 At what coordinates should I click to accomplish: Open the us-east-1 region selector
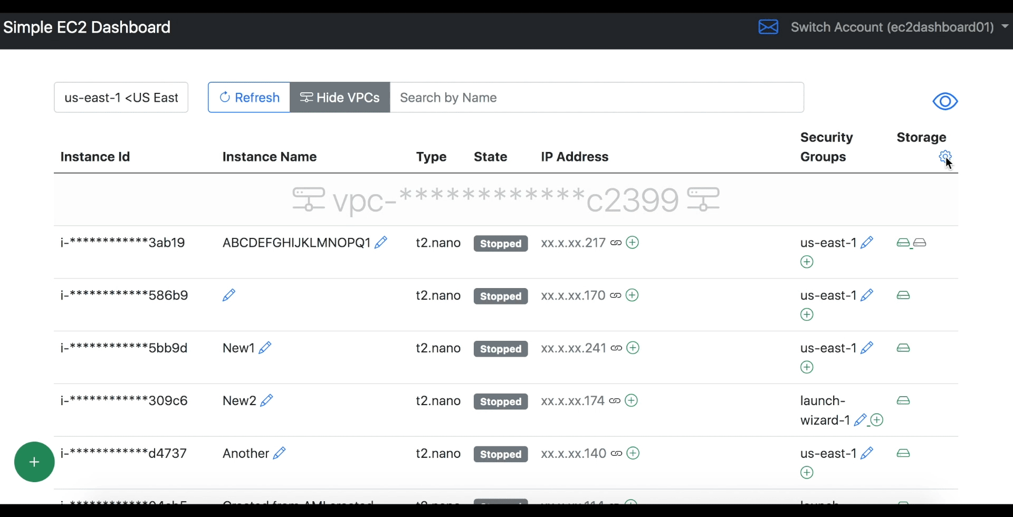coord(121,98)
